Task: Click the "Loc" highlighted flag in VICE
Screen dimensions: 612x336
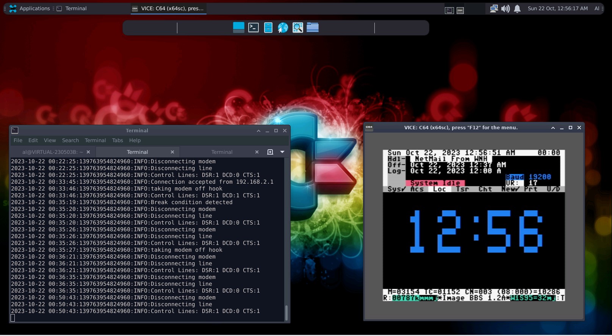Action: click(440, 189)
